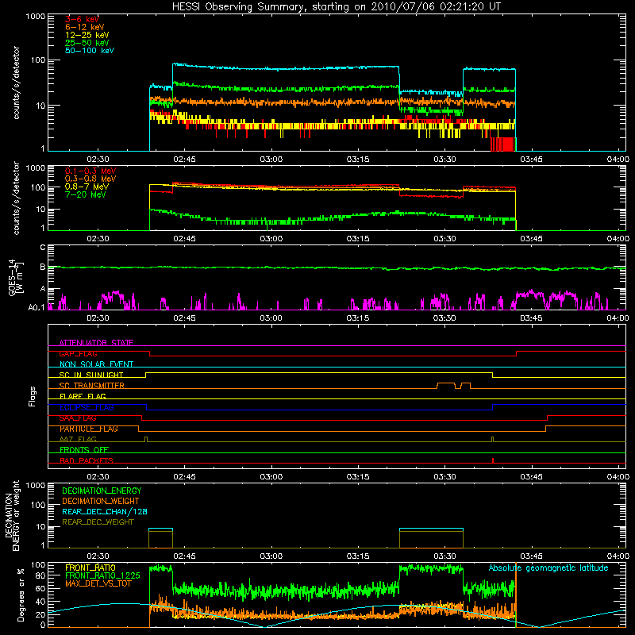This screenshot has width=635, height=635.
Task: Click the DECIMATION_WEIGHT legend label
Action: click(101, 501)
